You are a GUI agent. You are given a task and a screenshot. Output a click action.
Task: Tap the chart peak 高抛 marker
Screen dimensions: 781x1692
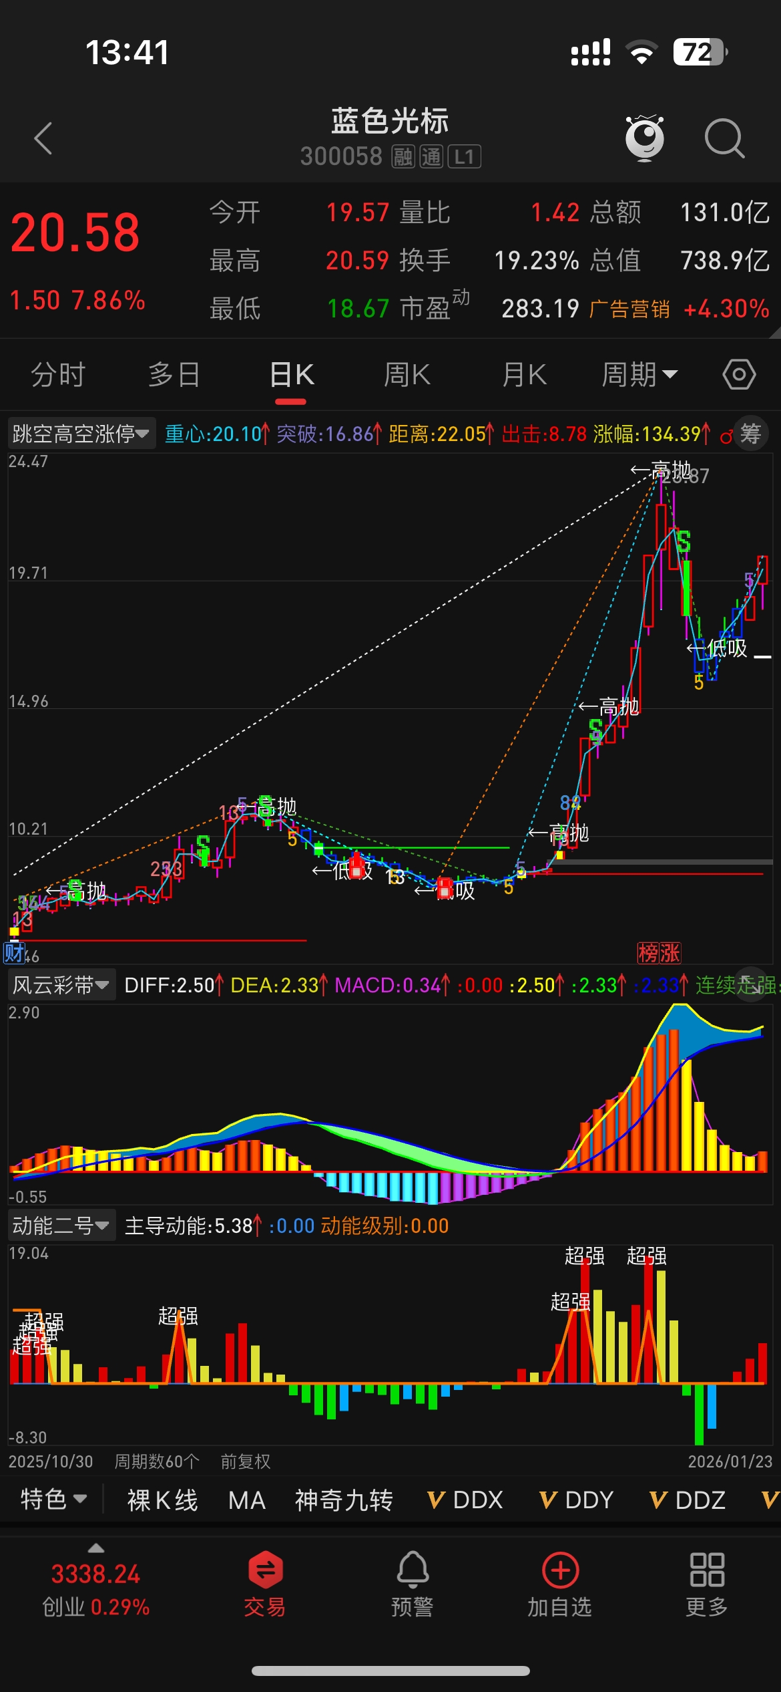tap(661, 470)
